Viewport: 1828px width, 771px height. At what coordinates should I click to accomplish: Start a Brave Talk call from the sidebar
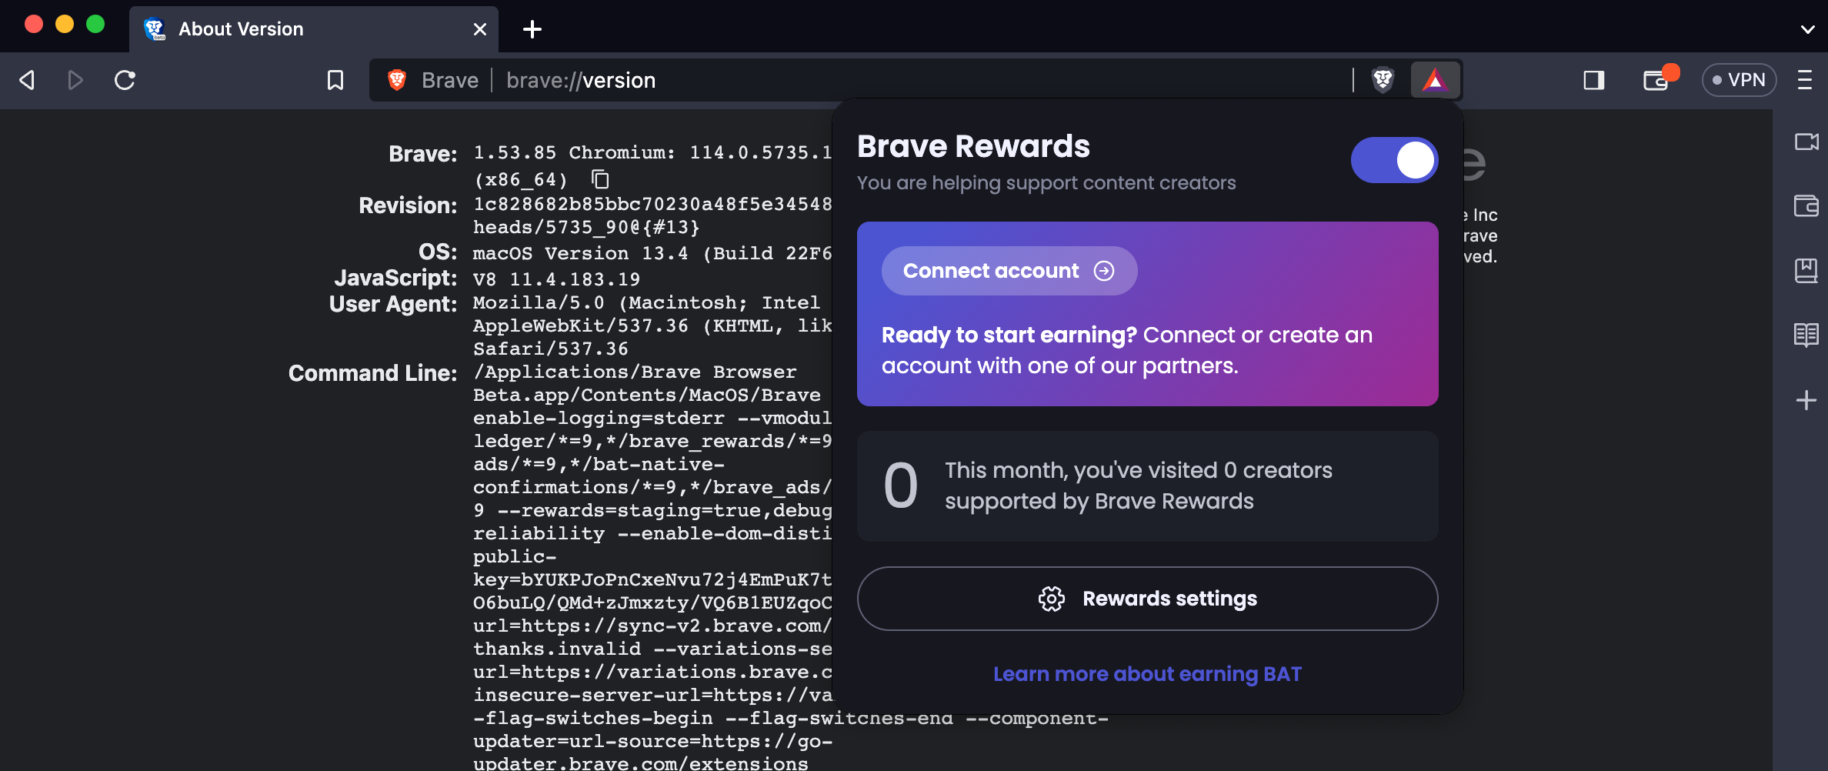pyautogui.click(x=1806, y=142)
